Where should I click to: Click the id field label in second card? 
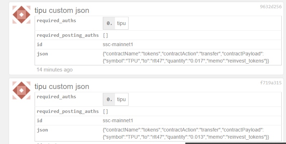[40, 120]
